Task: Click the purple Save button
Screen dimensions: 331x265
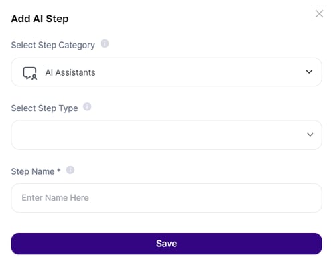Action: pos(166,244)
